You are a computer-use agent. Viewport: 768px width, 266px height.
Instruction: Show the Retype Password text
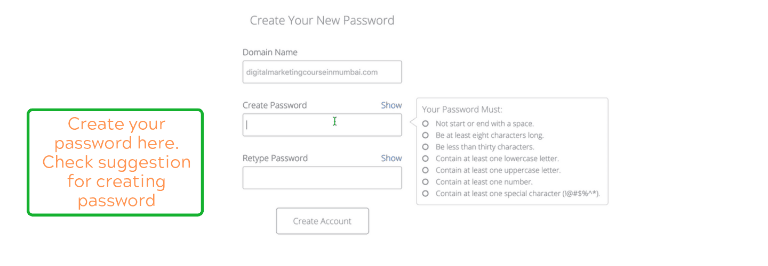pyautogui.click(x=391, y=158)
